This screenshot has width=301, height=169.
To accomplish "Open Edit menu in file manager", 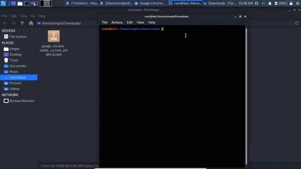I will pos(14,16).
